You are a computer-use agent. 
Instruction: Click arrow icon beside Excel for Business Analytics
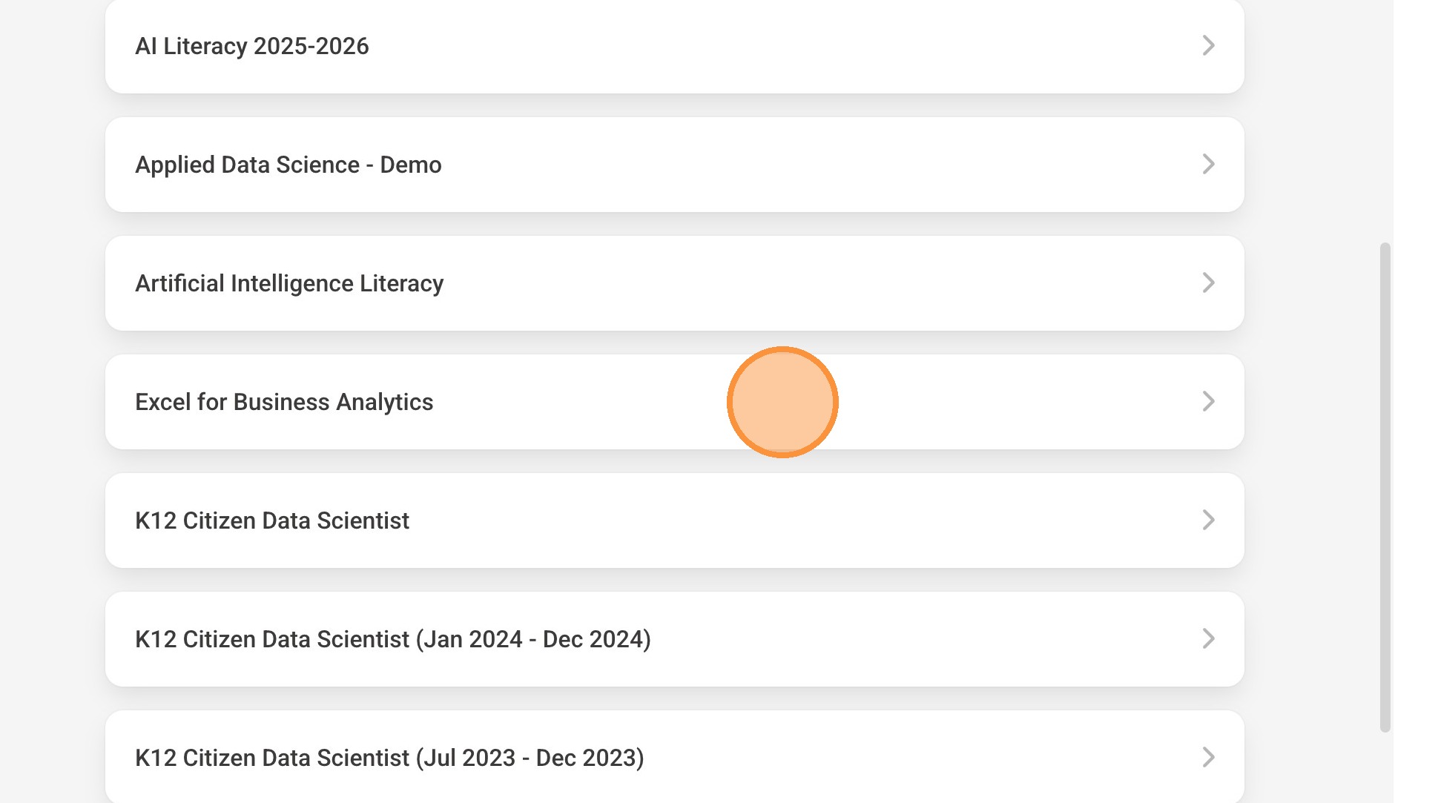point(1208,402)
